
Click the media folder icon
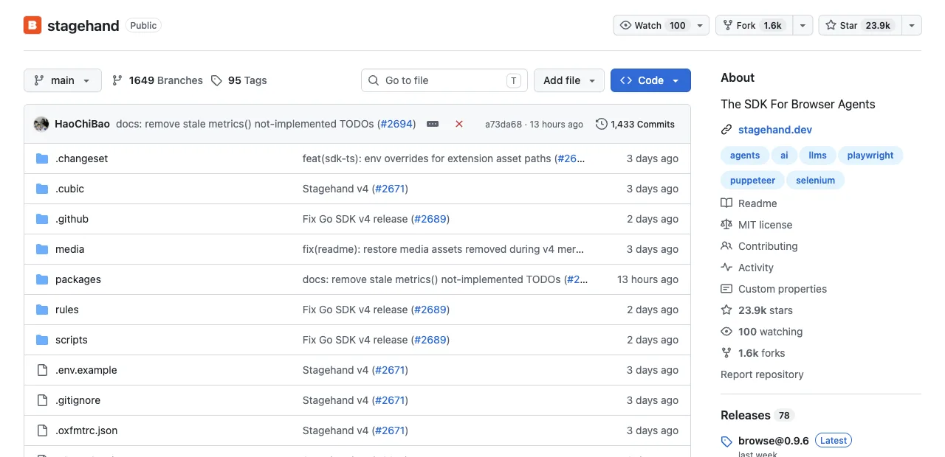pyautogui.click(x=42, y=249)
